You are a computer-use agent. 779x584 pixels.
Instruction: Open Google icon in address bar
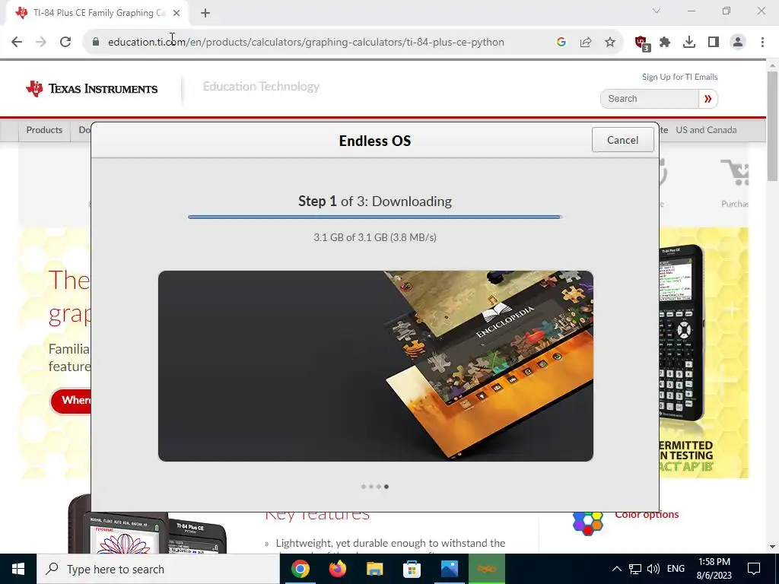pyautogui.click(x=561, y=42)
